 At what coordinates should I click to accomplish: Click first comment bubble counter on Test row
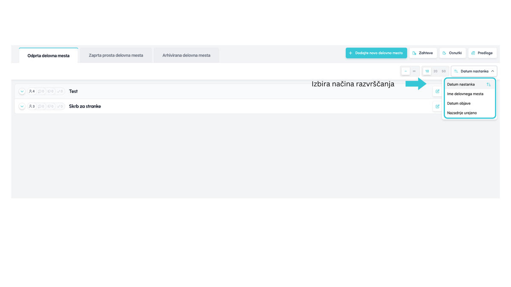click(41, 91)
